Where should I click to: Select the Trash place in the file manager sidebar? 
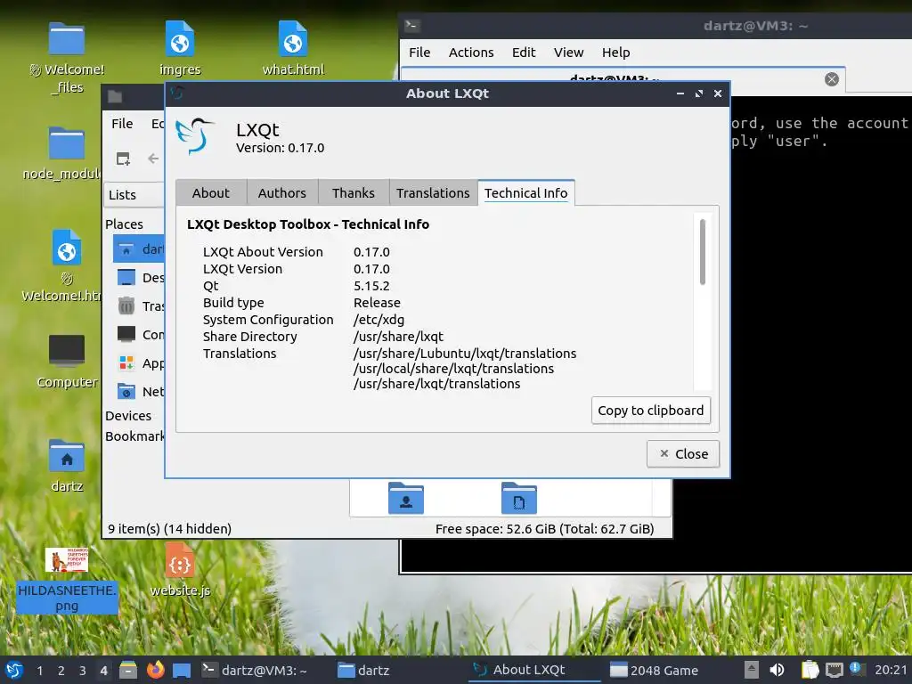(x=140, y=306)
